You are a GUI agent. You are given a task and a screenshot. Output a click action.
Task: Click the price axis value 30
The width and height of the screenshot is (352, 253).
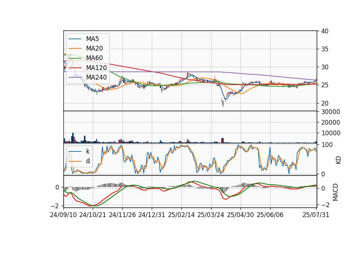[324, 67]
